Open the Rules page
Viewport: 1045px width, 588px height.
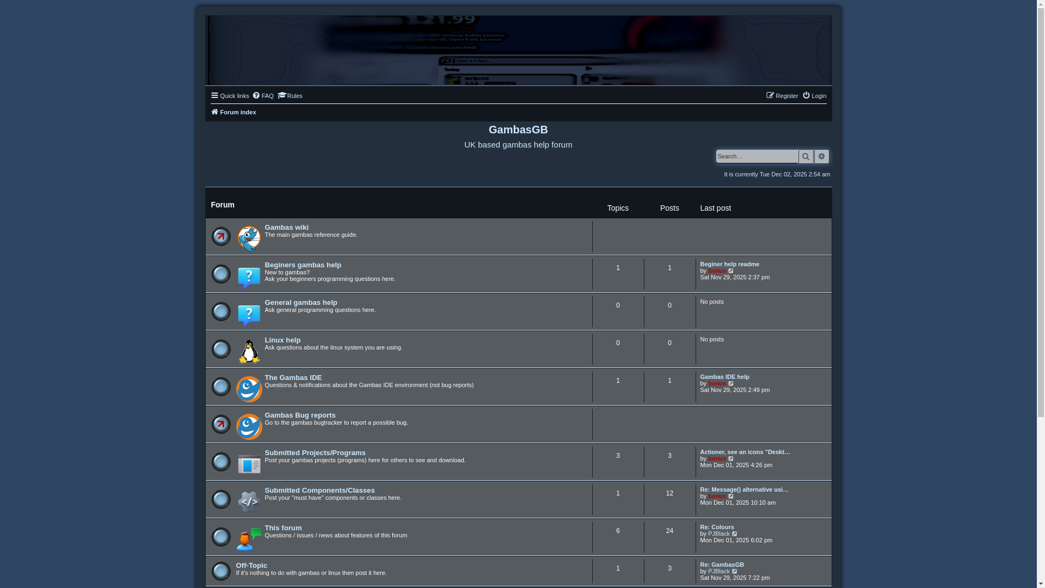pyautogui.click(x=290, y=96)
